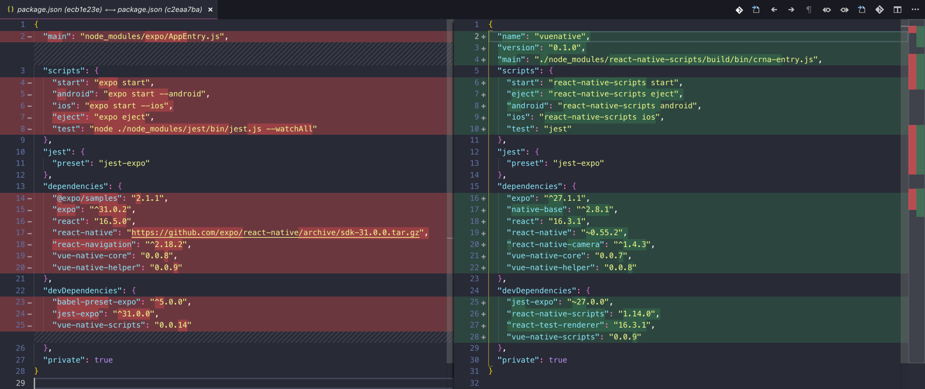Viewport: 925px width, 389px height.
Task: Click "expo eject" script value on left
Action: tap(122, 117)
